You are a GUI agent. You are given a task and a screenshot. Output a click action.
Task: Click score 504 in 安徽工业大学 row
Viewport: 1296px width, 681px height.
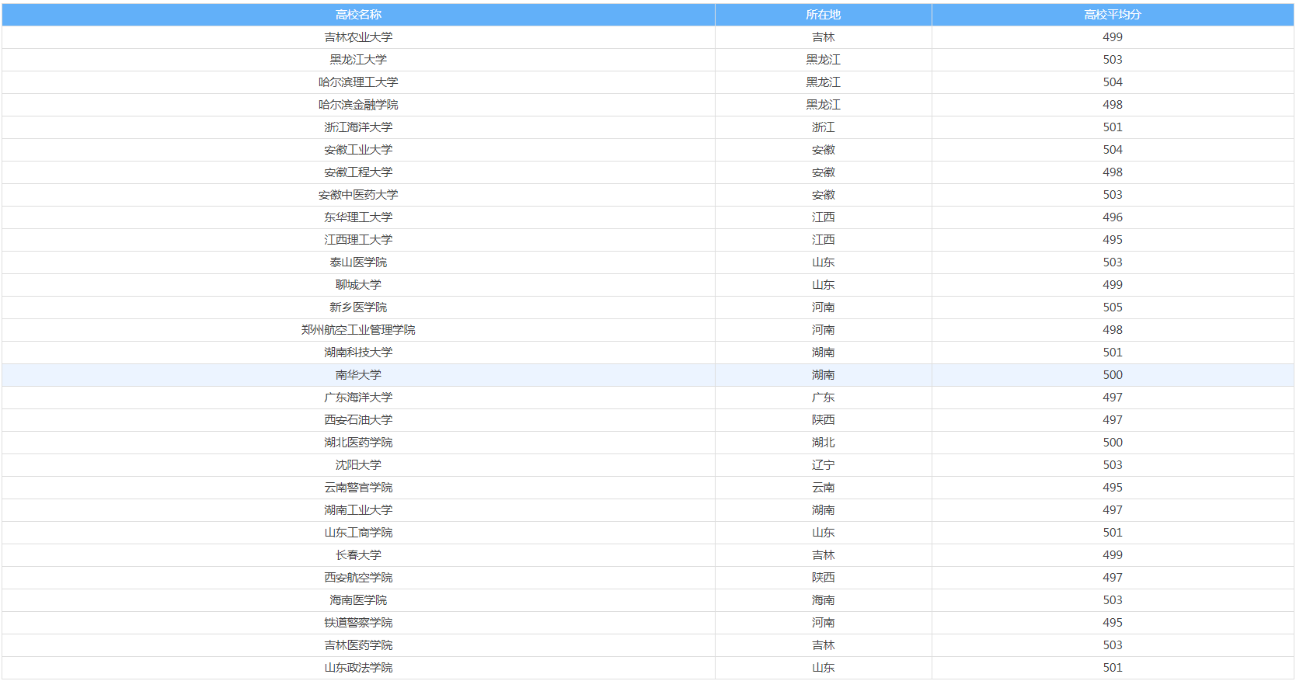(1113, 150)
